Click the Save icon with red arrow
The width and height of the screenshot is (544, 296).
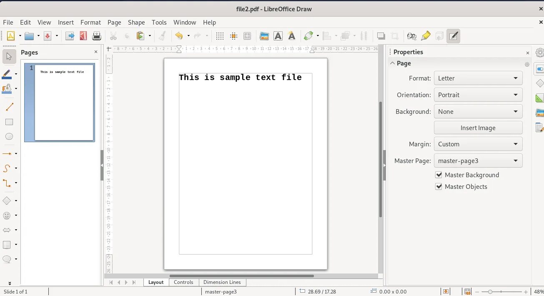coord(48,36)
